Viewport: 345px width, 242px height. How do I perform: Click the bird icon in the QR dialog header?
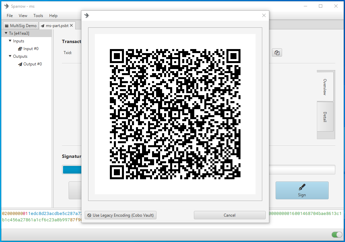(x=87, y=15)
